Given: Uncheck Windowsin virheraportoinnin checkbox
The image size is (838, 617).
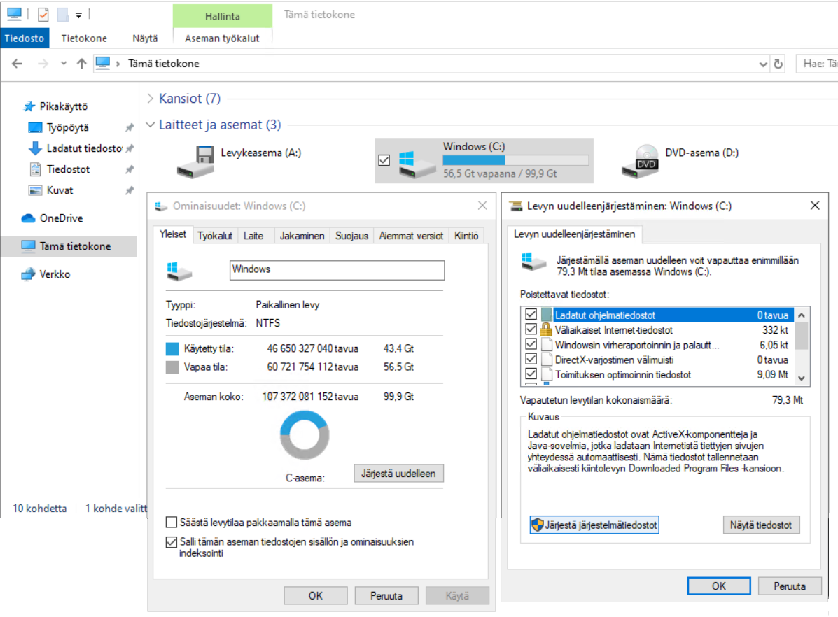Looking at the screenshot, I should point(531,343).
